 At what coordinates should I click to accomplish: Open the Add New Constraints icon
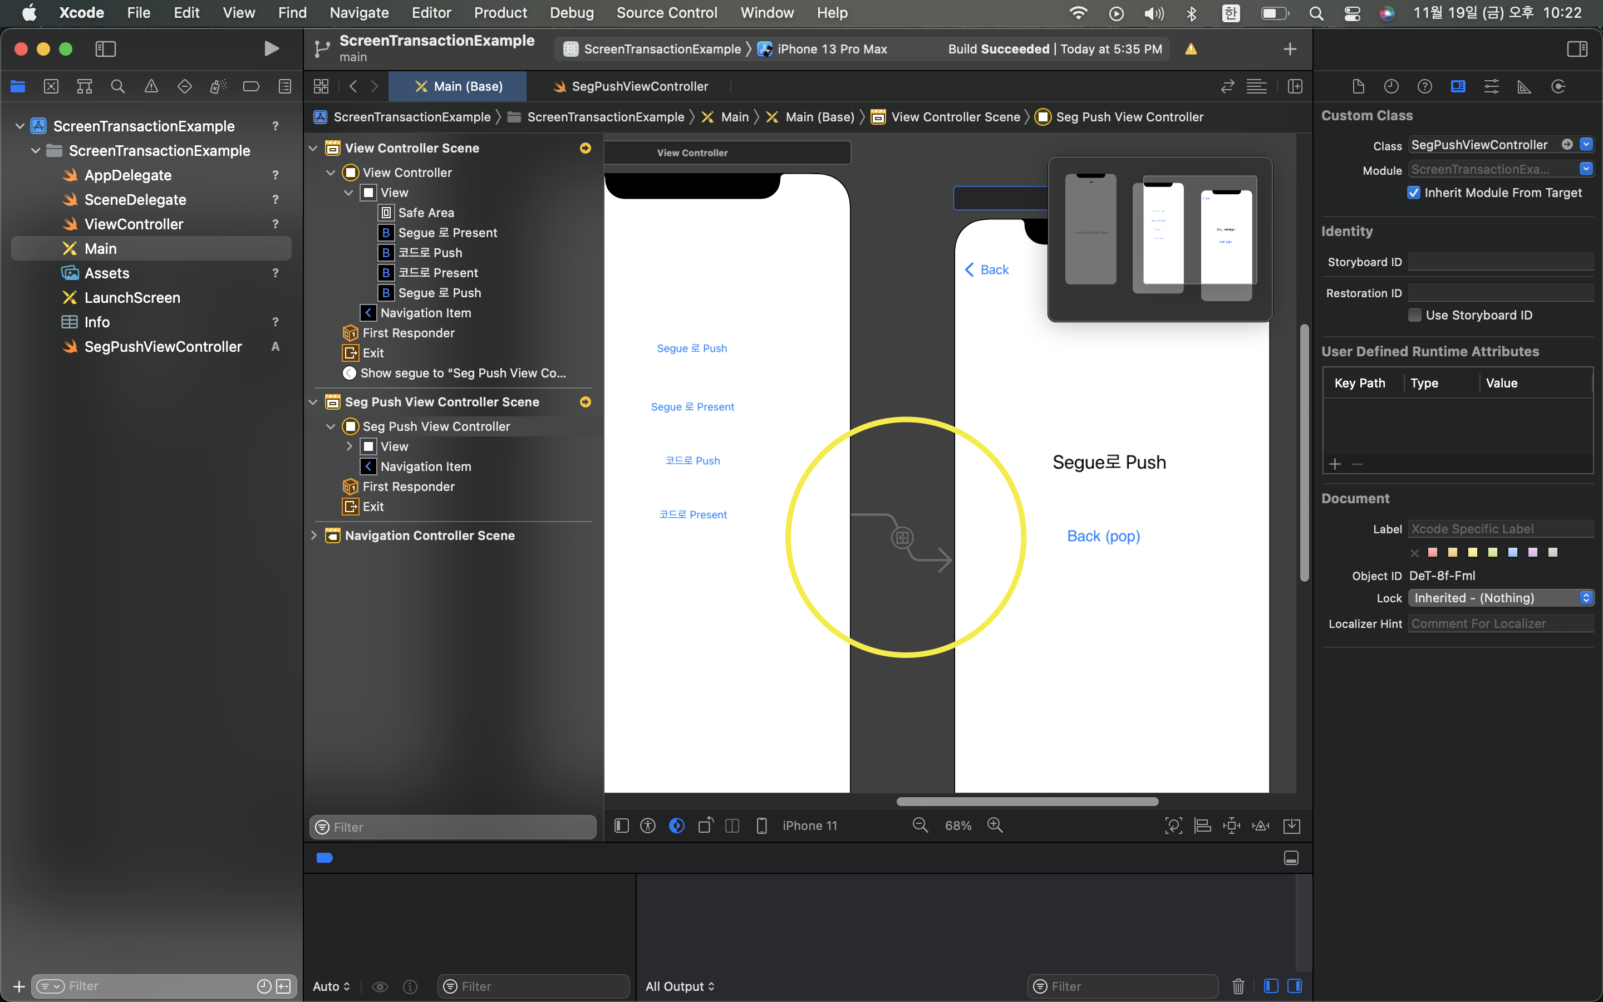[x=1231, y=826]
